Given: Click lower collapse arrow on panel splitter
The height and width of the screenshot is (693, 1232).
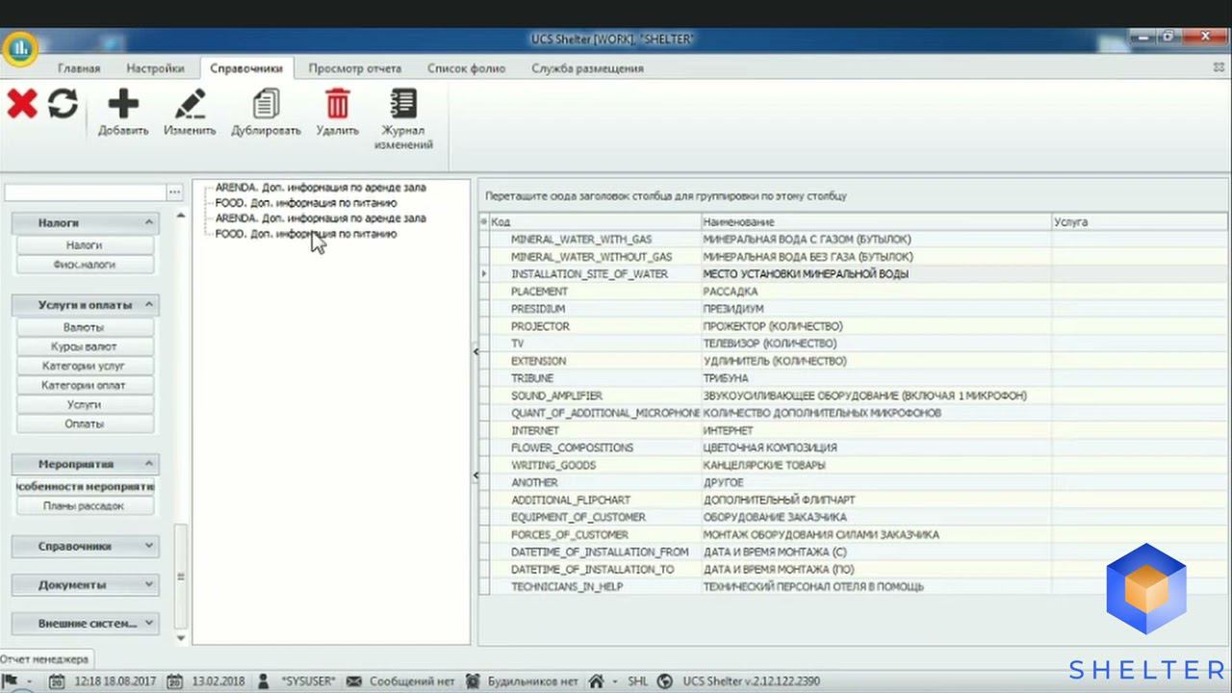Looking at the screenshot, I should (x=475, y=475).
